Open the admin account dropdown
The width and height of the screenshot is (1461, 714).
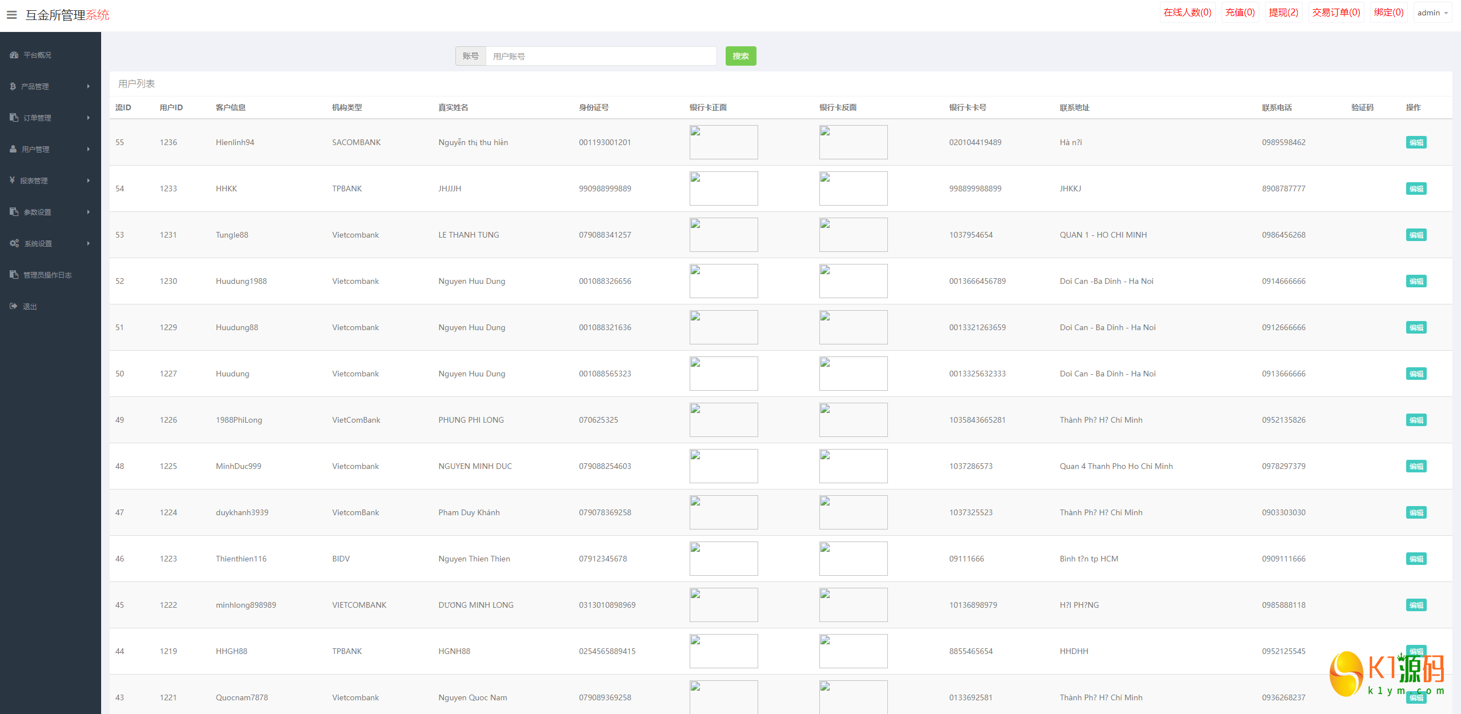click(x=1432, y=13)
